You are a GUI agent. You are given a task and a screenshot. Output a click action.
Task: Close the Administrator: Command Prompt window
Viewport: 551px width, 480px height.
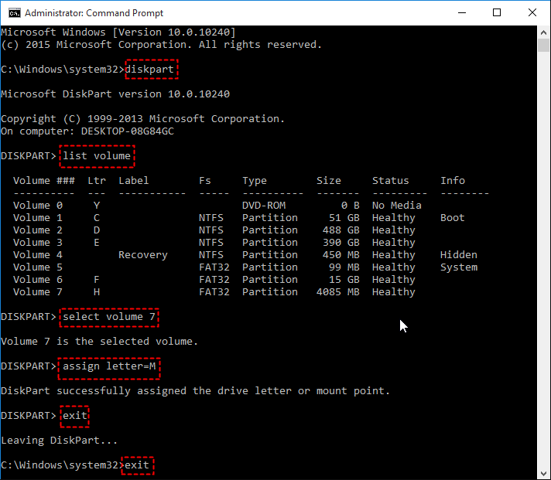[x=532, y=13]
